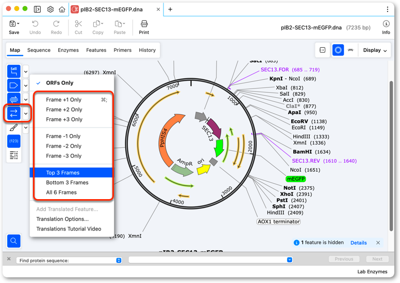Select Frame -3 Only
Viewport: 400px width, 283px height.
click(x=72, y=156)
